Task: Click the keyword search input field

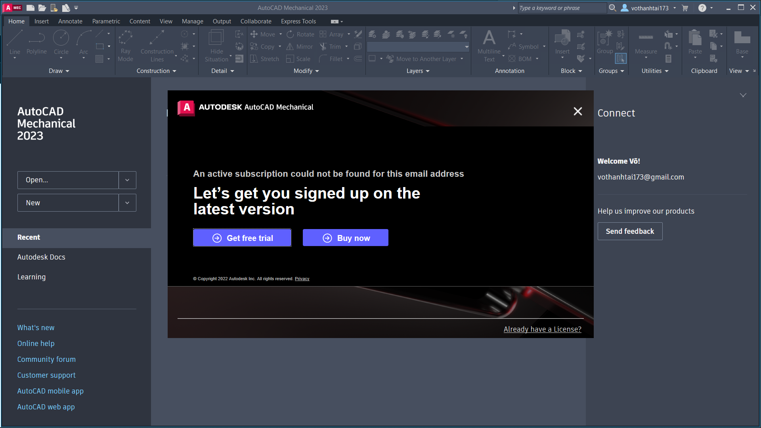Action: [x=562, y=8]
